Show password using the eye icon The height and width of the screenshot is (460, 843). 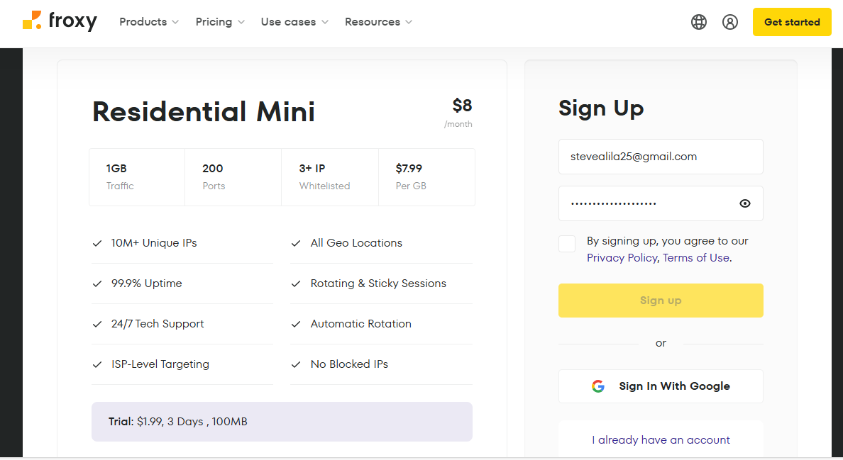[744, 203]
